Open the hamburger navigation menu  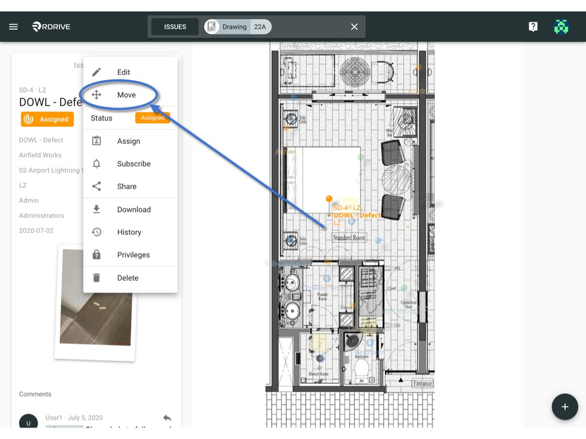14,26
